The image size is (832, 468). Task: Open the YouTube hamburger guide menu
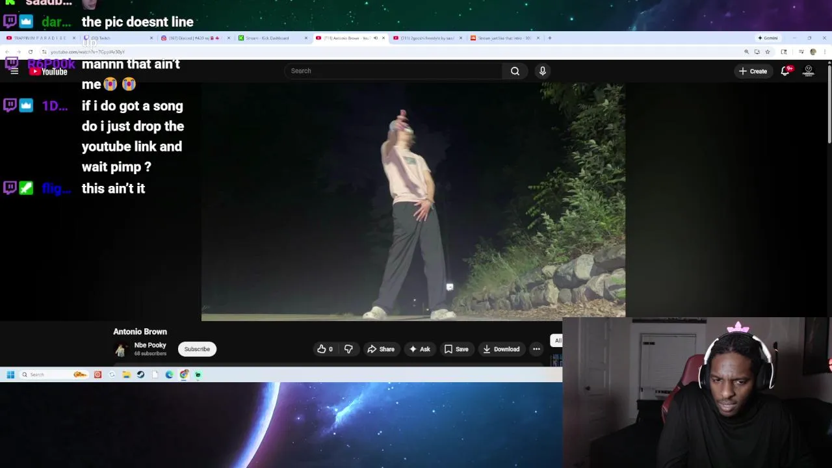click(14, 71)
